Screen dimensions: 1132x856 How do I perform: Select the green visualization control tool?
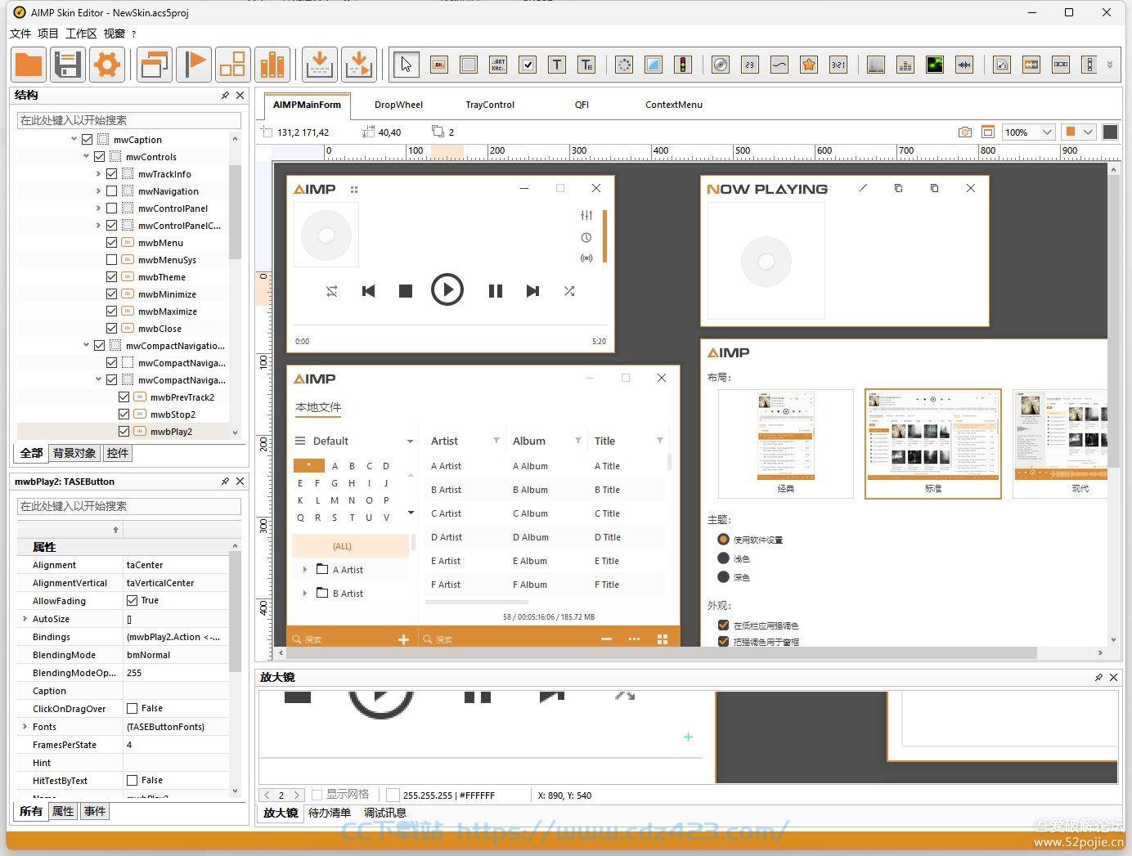point(935,65)
